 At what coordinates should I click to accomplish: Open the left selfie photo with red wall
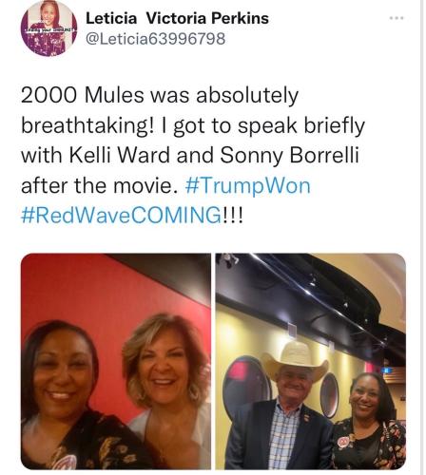pos(116,361)
